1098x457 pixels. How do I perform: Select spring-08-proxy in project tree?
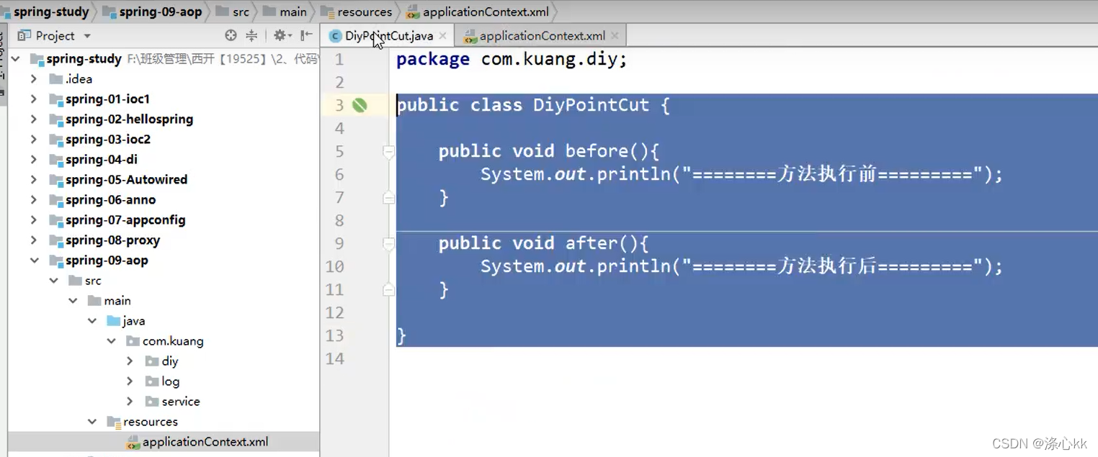pos(112,240)
